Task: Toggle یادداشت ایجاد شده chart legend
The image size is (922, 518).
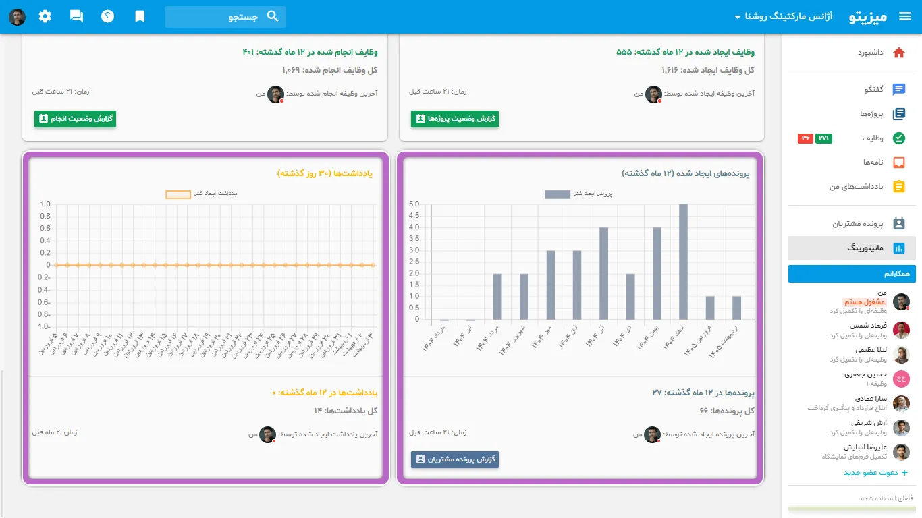Action: tap(202, 194)
